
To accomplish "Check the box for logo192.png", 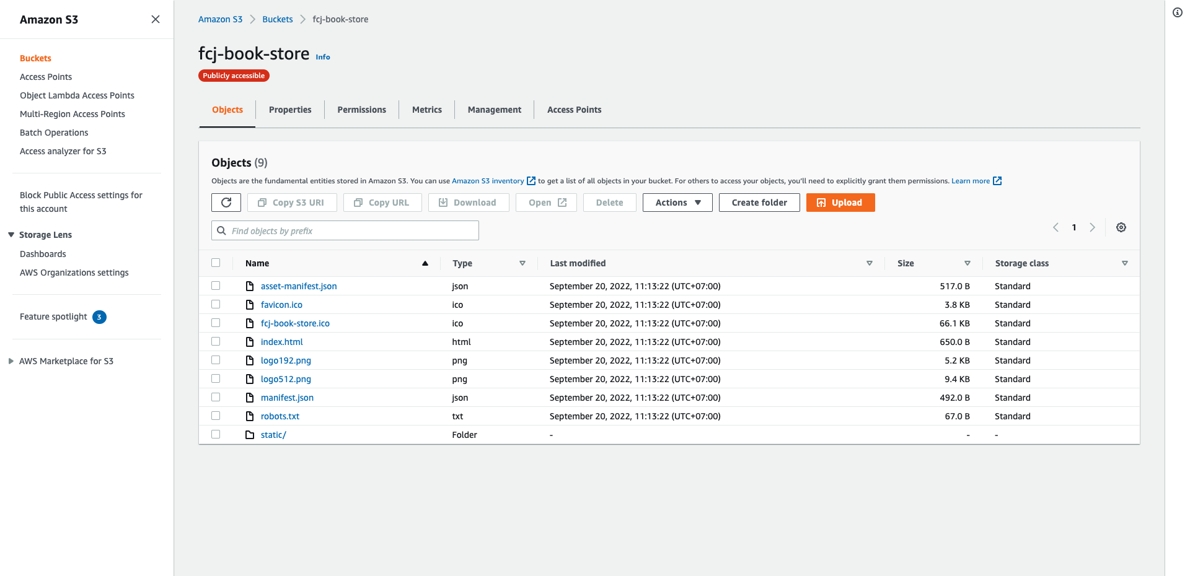I will (216, 360).
